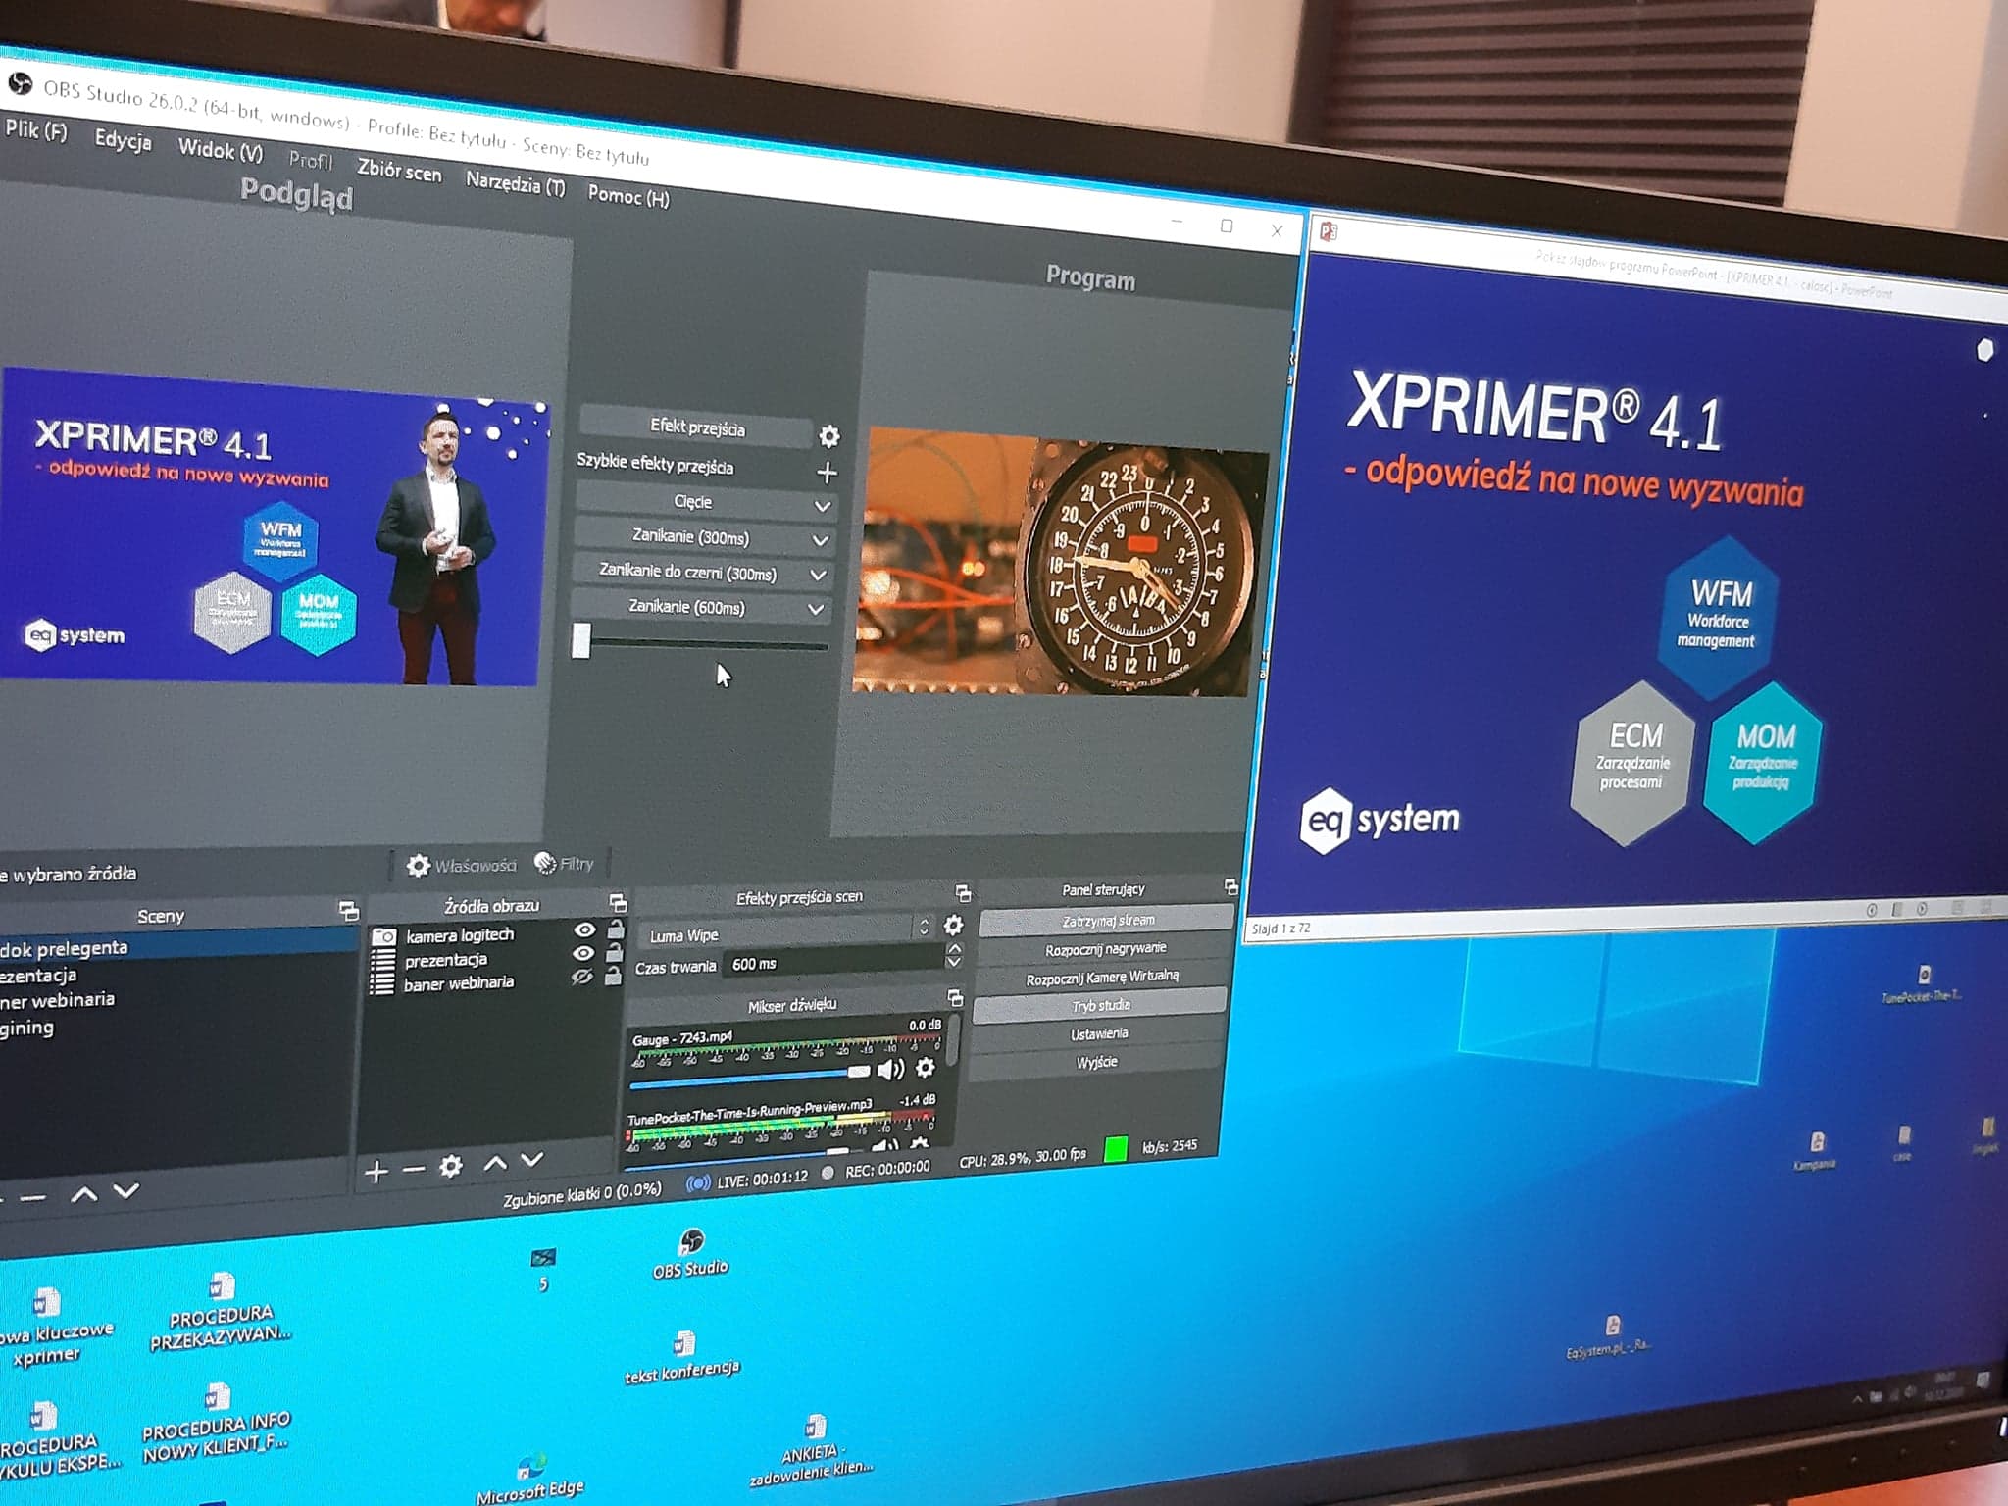Open Ustawienia in the control panel

point(1098,1033)
